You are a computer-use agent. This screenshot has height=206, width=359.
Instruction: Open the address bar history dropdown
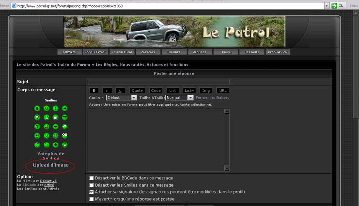click(x=326, y=6)
